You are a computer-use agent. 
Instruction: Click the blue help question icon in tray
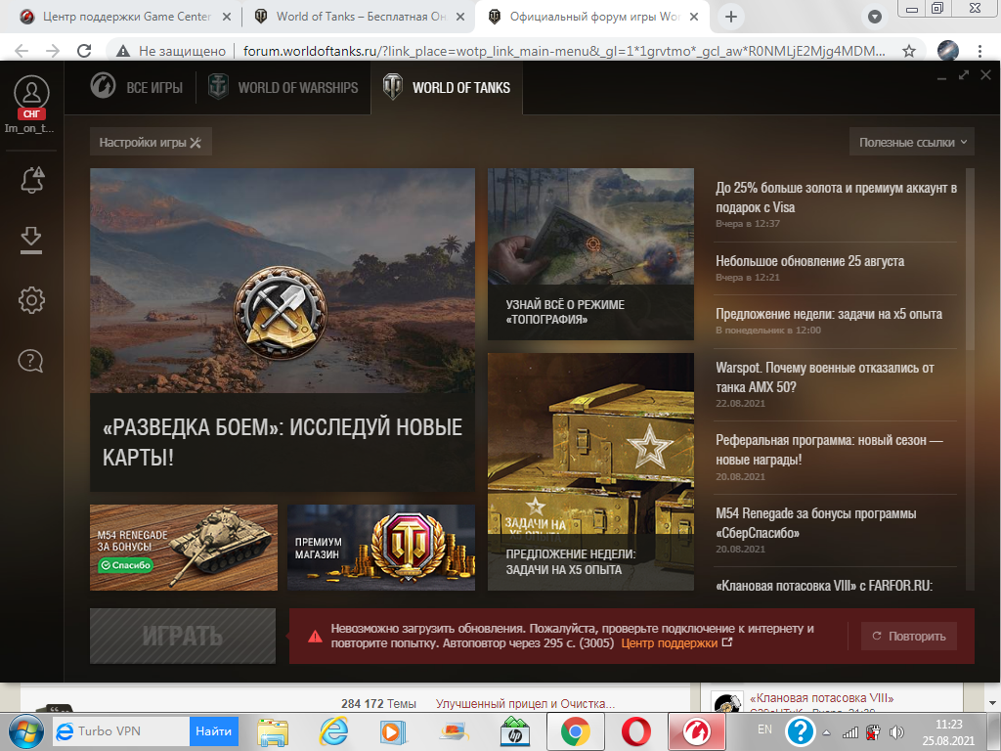point(800,731)
